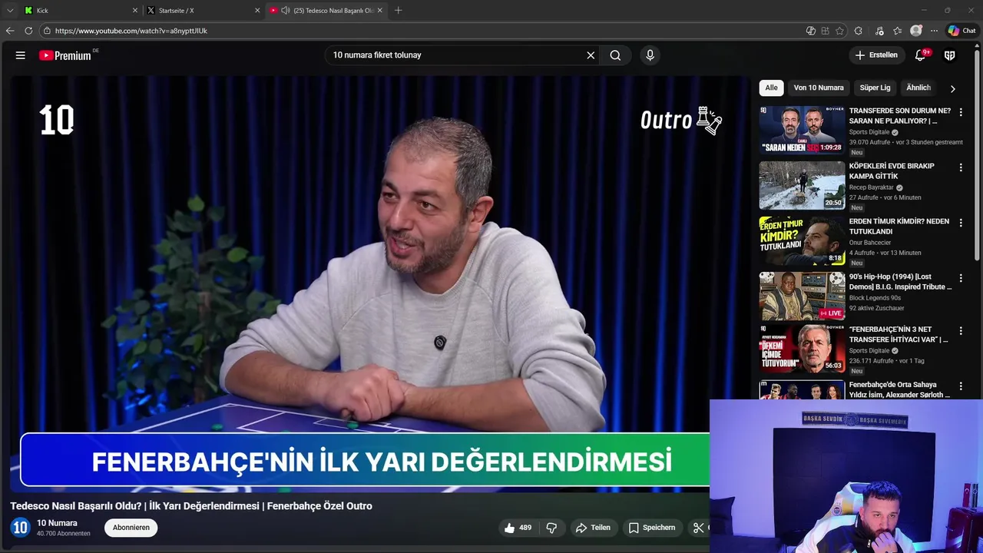Open options for ERDEN TİMUR video
Image resolution: width=983 pixels, height=553 pixels.
pyautogui.click(x=960, y=223)
